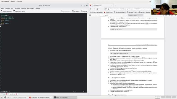Open the Автоматически zoom dropdown

coord(136,15)
